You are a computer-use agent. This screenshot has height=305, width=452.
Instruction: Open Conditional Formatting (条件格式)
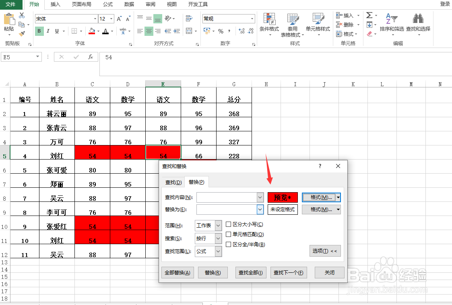[269, 25]
